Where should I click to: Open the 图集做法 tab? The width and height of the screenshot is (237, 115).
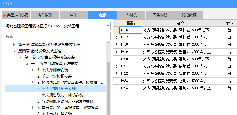point(160,15)
